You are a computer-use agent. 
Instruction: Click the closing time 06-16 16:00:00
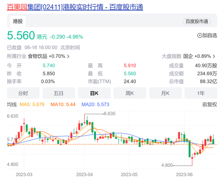[x=41, y=47]
